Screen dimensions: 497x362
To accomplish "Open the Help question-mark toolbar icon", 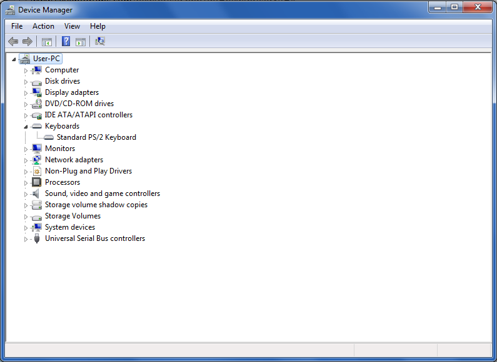I will point(66,41).
